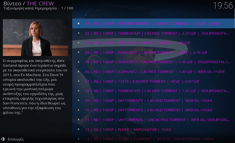Pick source 04 ISOHUNT2 HEVC 0.76 GB

point(153,52)
